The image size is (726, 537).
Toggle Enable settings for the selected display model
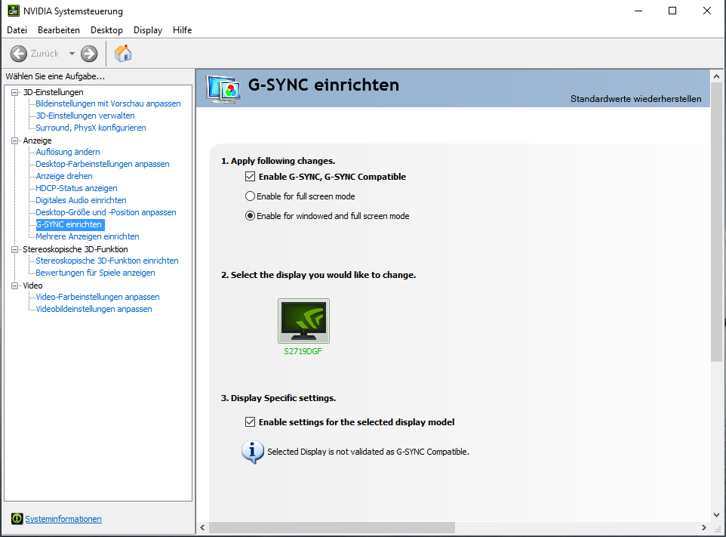click(x=250, y=421)
